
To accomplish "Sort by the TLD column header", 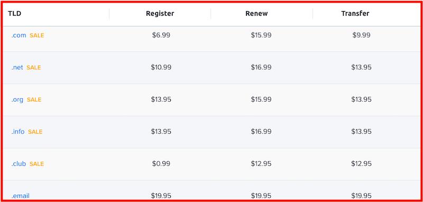I will click(15, 14).
